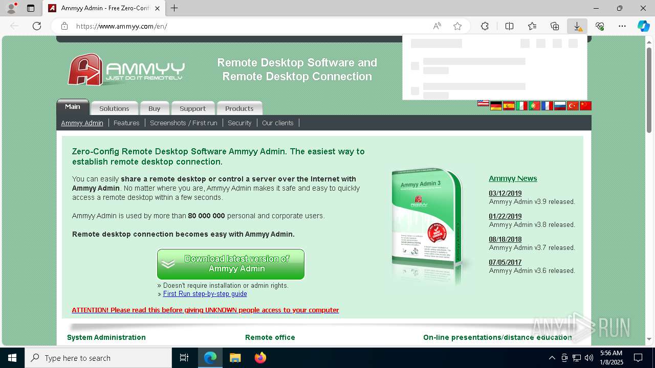Click Download latest version of Ammyy Admin
This screenshot has width=655, height=368.
pos(231,264)
